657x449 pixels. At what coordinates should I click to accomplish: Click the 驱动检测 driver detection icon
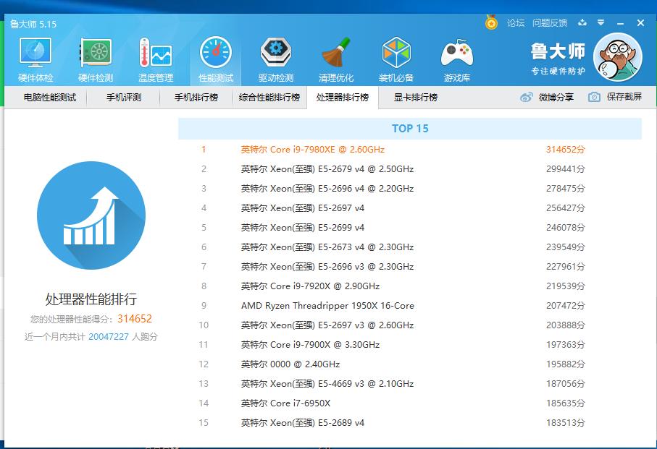pos(276,59)
